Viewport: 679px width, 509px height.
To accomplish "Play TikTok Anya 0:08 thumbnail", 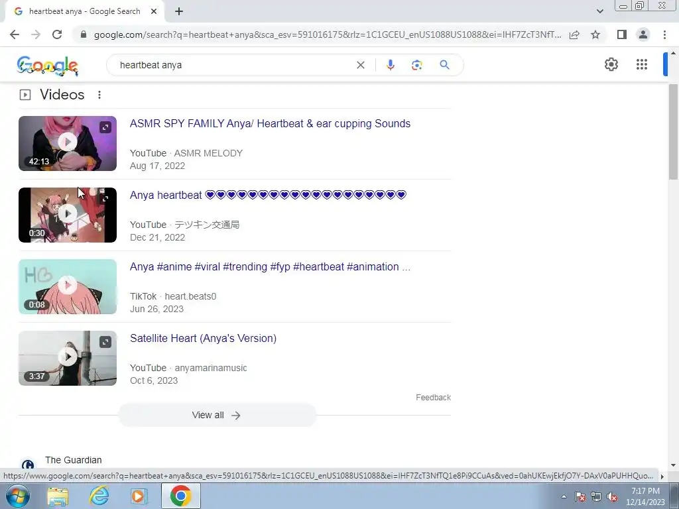I will [x=68, y=286].
